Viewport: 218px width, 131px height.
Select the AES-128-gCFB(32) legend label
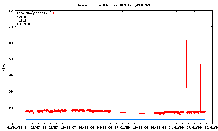(32, 13)
